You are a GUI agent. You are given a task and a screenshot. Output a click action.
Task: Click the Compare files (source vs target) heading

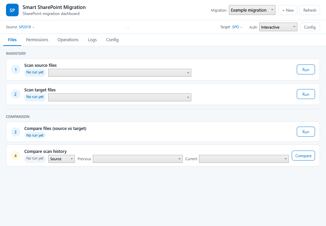tap(55, 129)
